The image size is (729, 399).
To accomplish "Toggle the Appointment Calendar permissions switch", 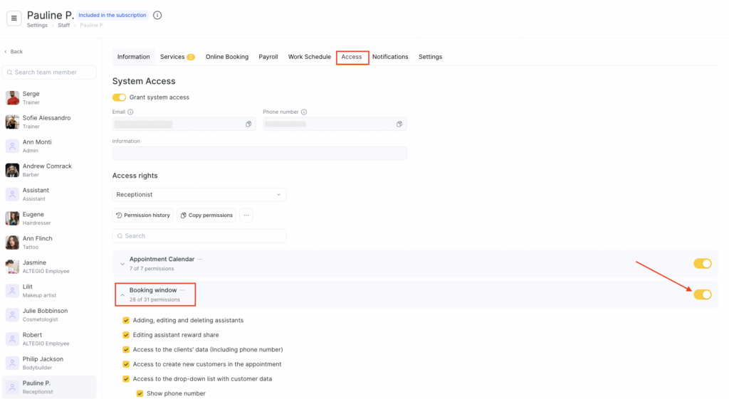I will coord(702,263).
